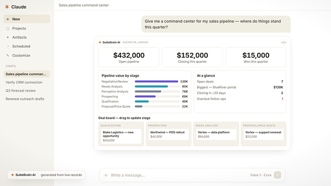Screen dimensions: 331x186
Task: Open Scheduled in the sidebar
Action: pyautogui.click(x=27, y=46)
